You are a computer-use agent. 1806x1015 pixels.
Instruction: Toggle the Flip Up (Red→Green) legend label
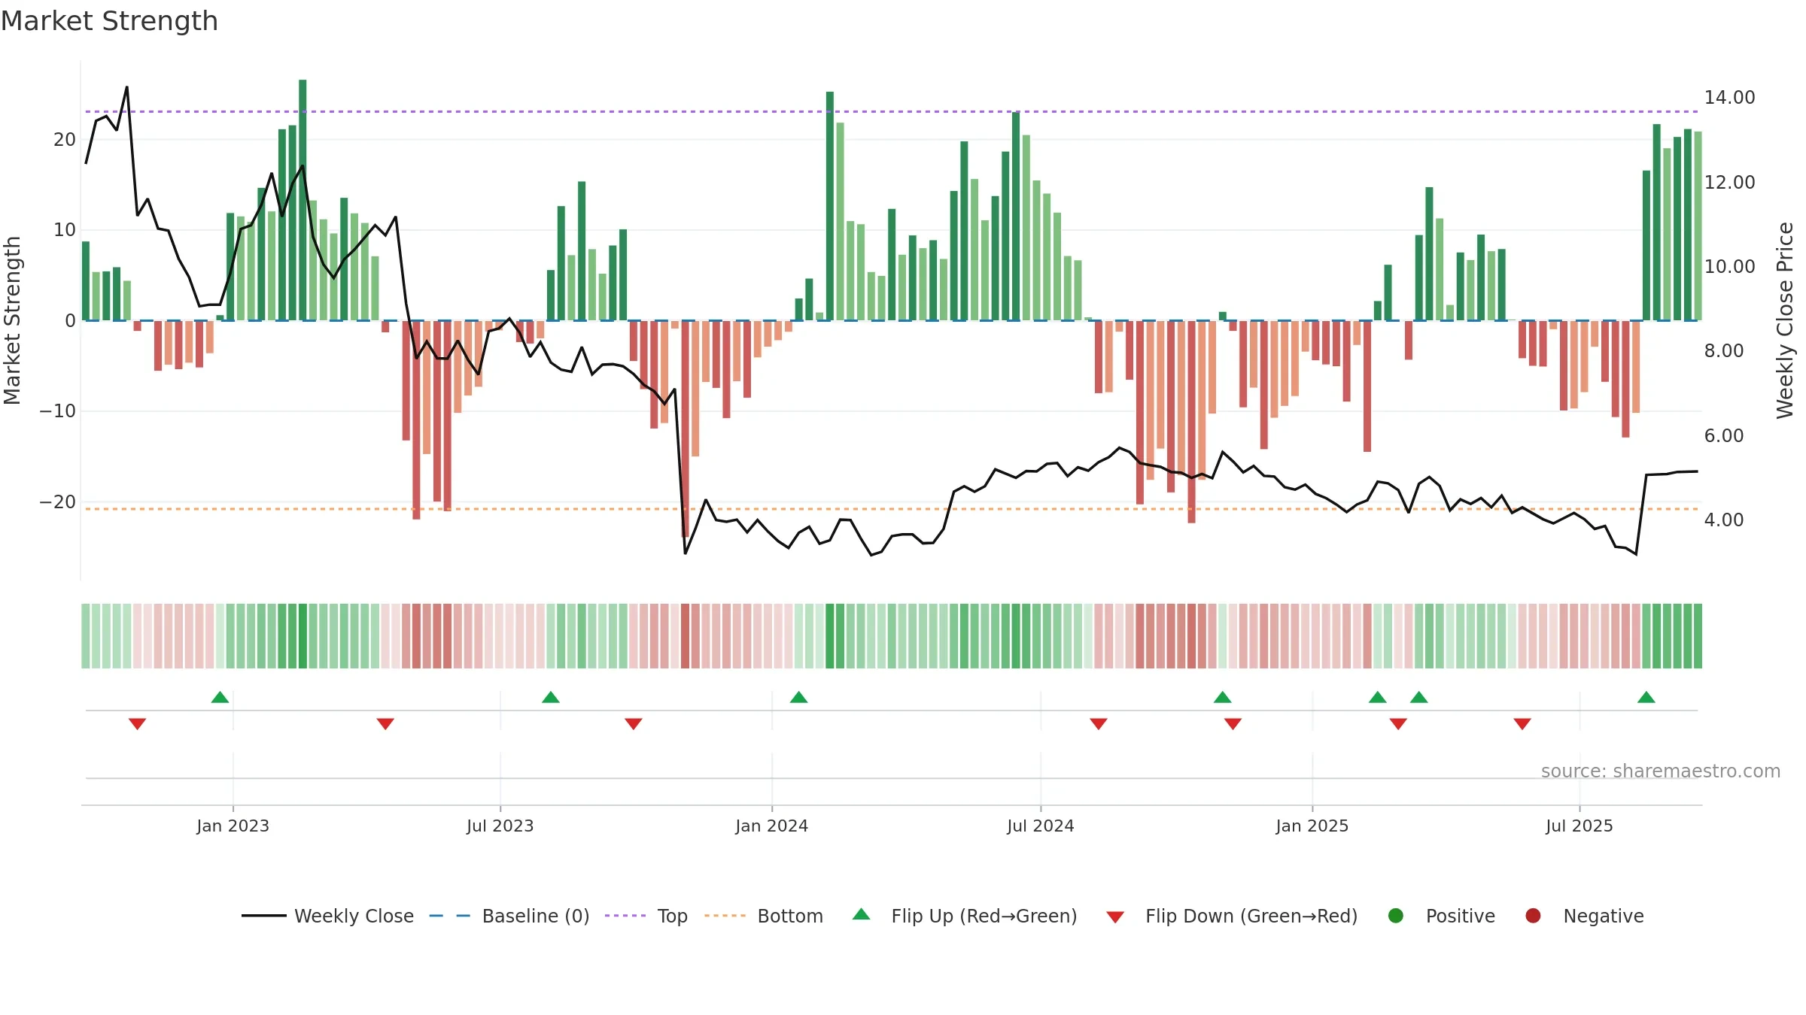point(984,917)
